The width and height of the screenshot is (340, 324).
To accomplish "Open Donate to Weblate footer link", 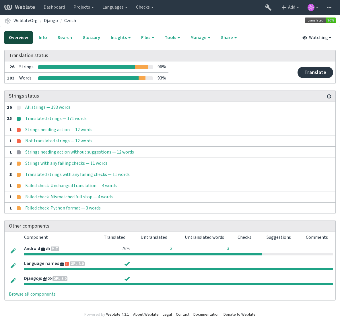I will 239,315.
